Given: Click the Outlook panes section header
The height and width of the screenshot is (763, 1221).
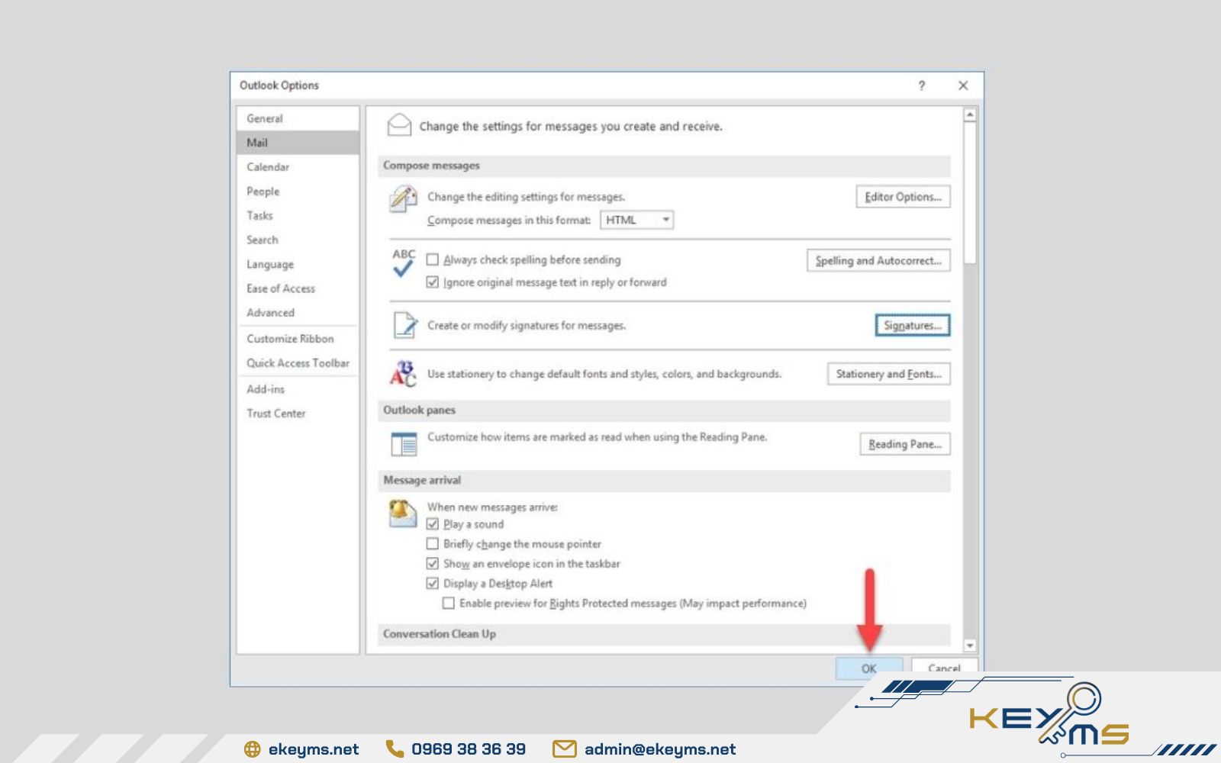Looking at the screenshot, I should [664, 410].
